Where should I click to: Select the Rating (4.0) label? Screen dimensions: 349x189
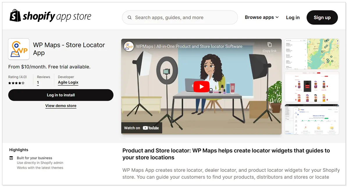pos(17,77)
